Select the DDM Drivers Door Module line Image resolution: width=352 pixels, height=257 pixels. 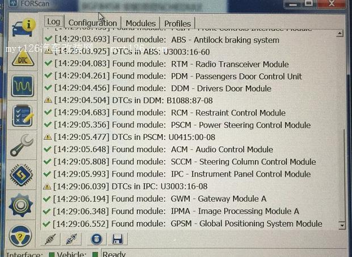click(158, 88)
